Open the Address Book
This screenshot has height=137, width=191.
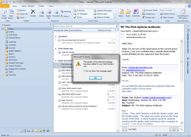point(167,14)
